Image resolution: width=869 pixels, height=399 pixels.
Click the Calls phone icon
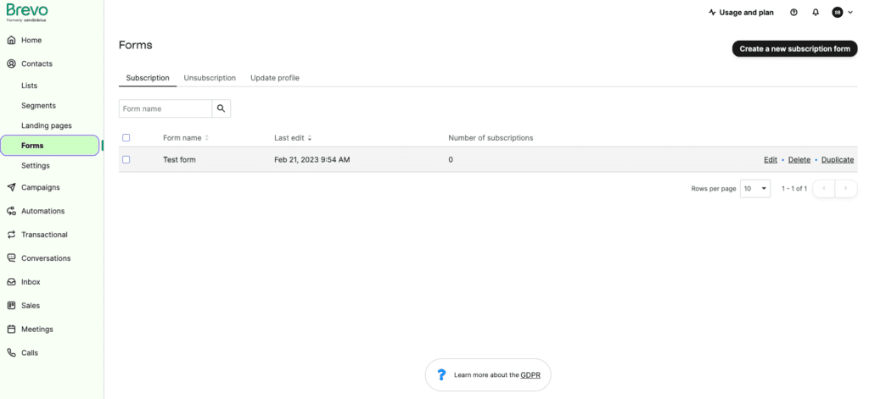click(x=11, y=352)
